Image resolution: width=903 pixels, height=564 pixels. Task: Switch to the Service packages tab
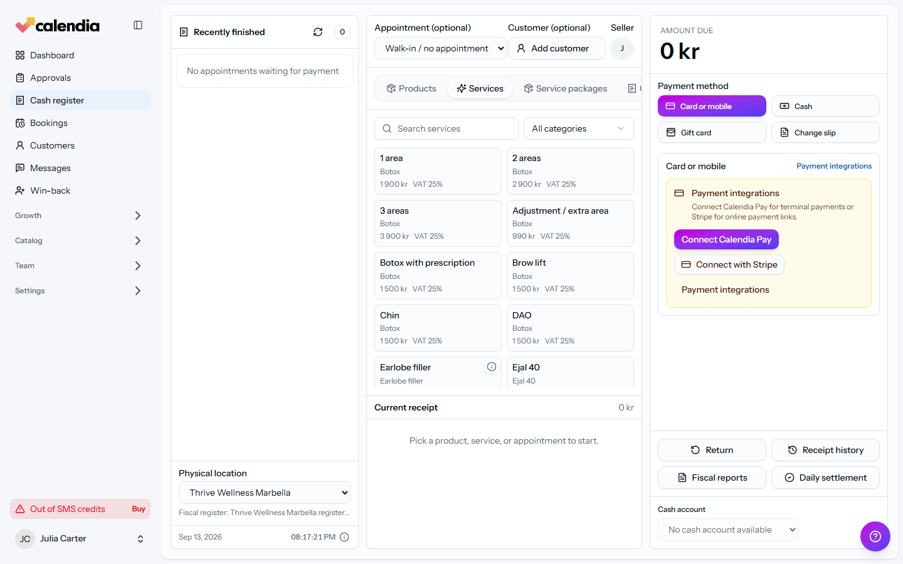(x=566, y=88)
